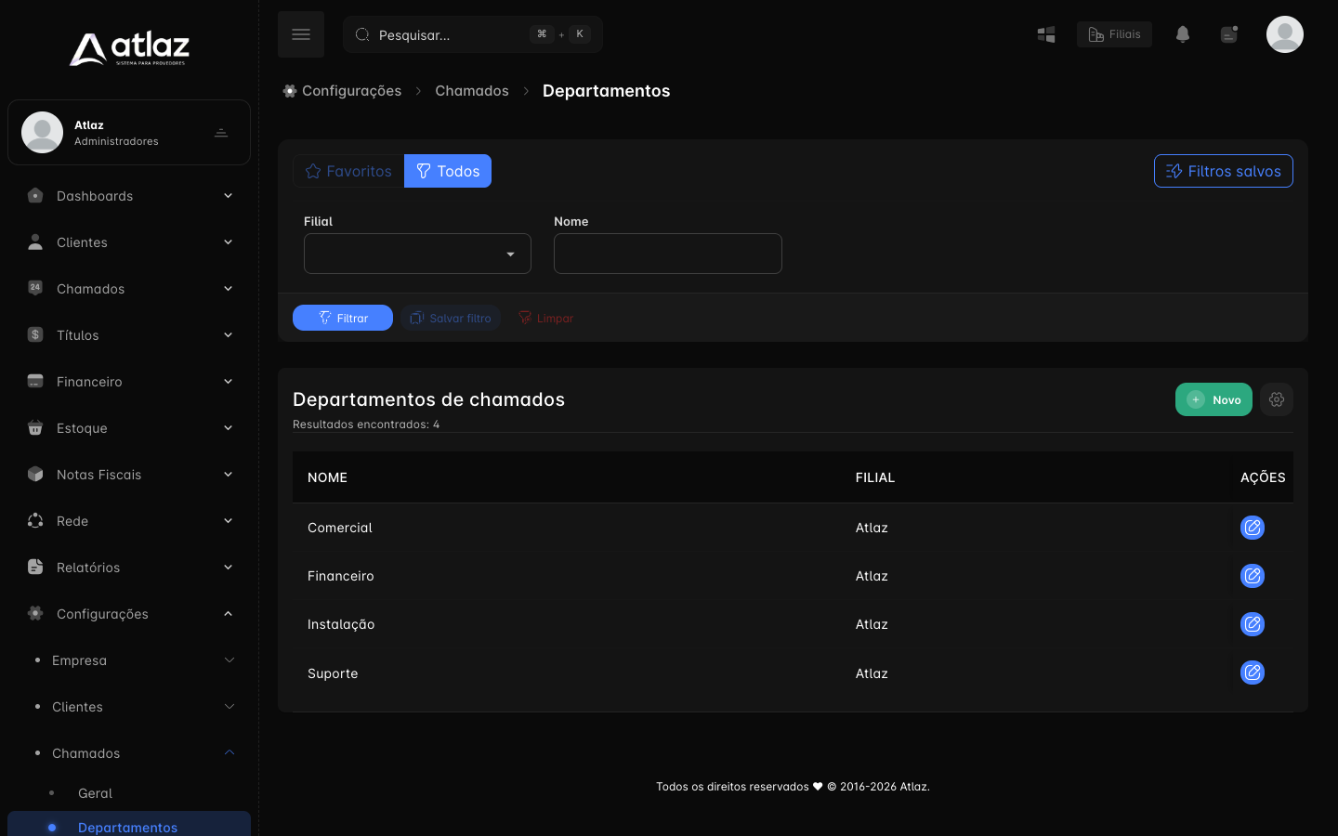This screenshot has width=1338, height=836.
Task: Collapse the Configurações menu chevron
Action: [228, 614]
